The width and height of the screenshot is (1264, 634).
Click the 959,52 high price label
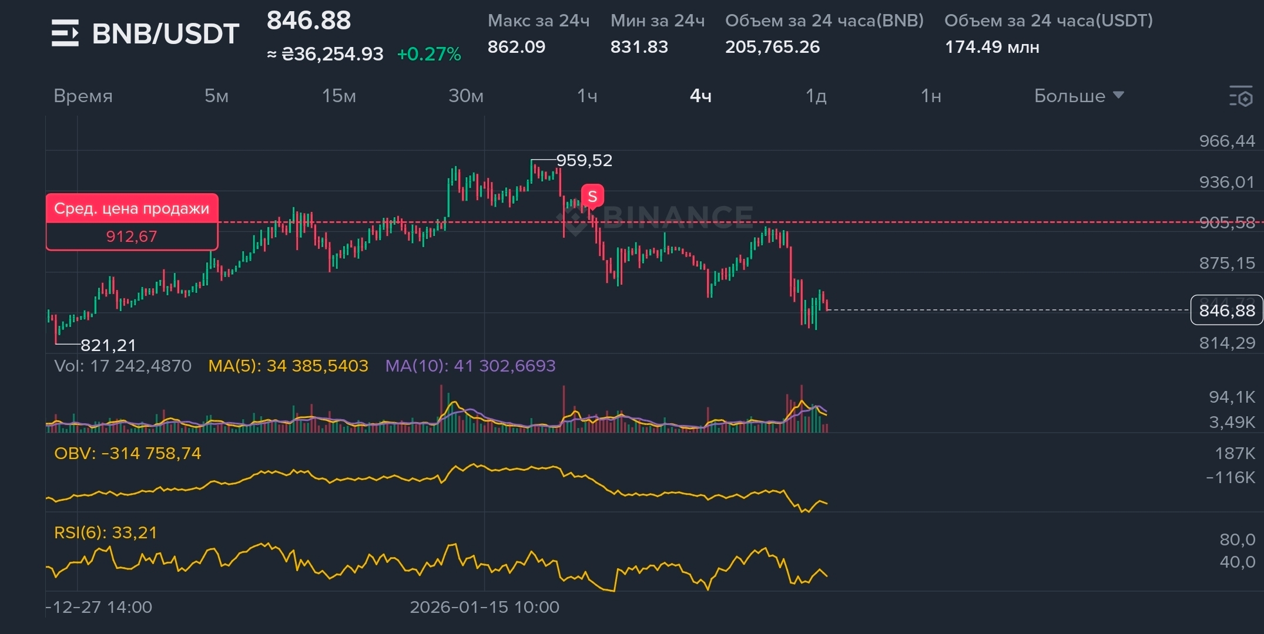coord(584,160)
